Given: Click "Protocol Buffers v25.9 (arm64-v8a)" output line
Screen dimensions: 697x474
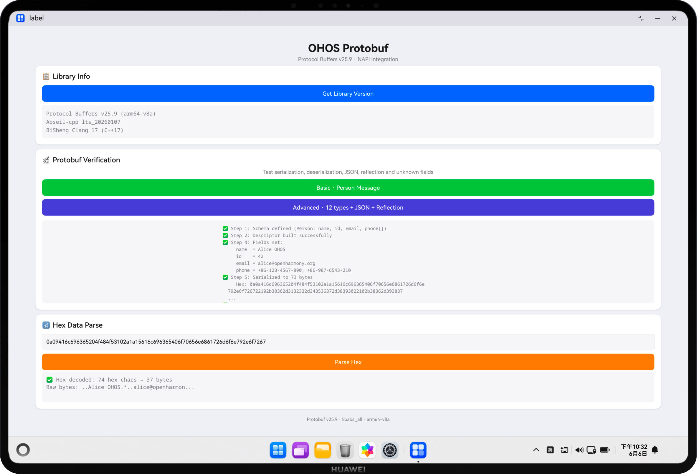Looking at the screenshot, I should pyautogui.click(x=101, y=114).
